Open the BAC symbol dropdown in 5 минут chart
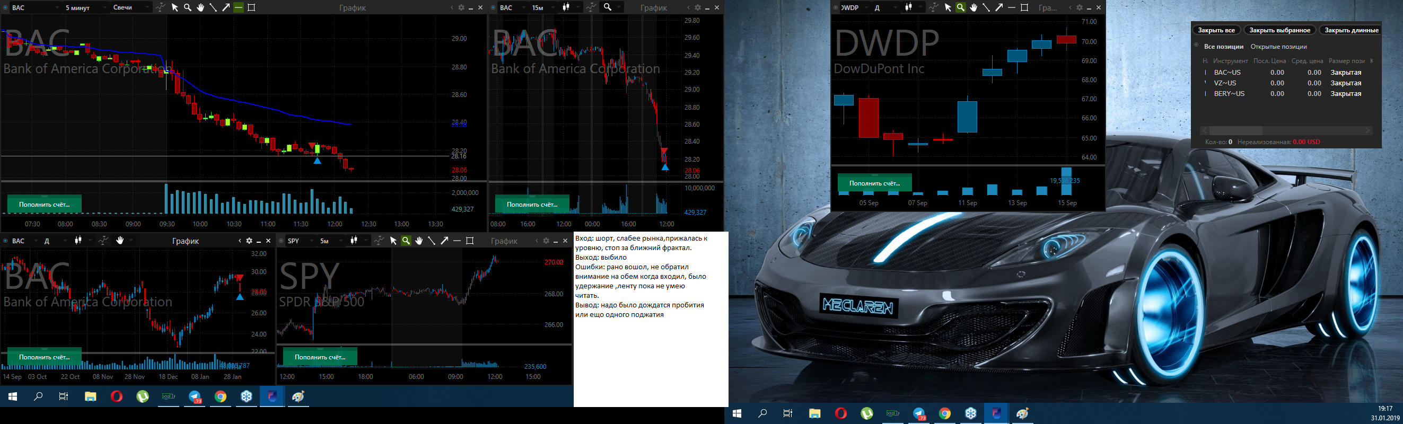This screenshot has height=424, width=1403. click(36, 7)
